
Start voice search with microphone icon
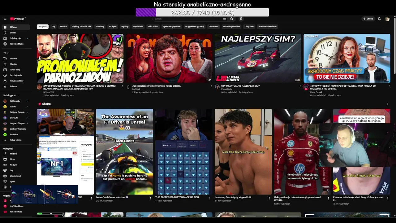[241, 19]
